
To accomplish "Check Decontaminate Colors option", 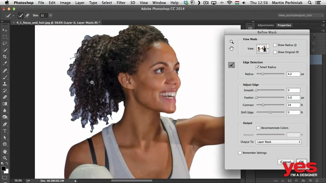I will coord(258,128).
